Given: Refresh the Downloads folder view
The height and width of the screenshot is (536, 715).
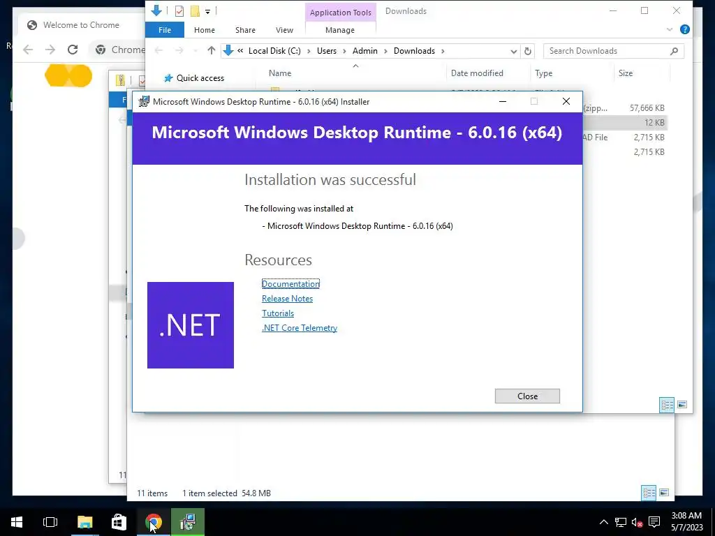Looking at the screenshot, I should 528,51.
